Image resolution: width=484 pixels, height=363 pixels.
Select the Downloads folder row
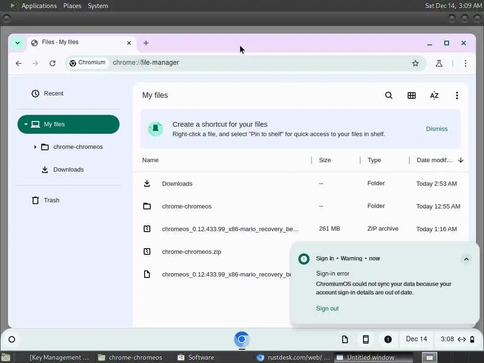301,184
